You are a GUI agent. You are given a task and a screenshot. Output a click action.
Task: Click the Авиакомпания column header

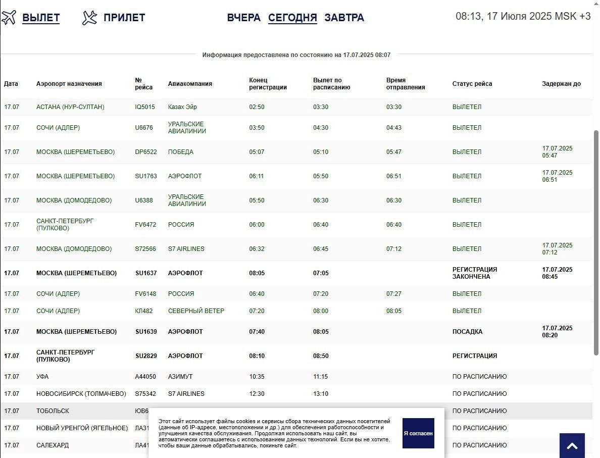coord(190,84)
